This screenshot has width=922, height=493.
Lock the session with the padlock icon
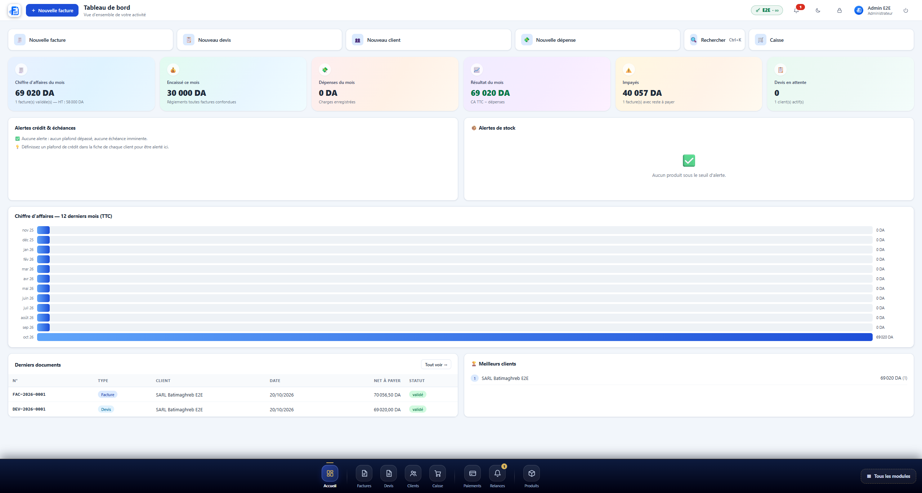tap(840, 10)
